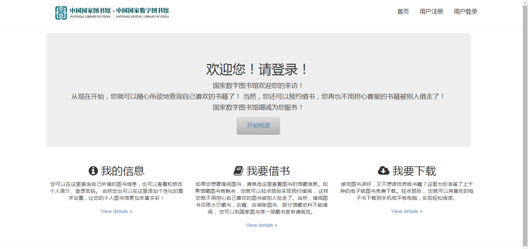Click the vertical scrollbar thumb
The image size is (528, 249).
(x=525, y=125)
